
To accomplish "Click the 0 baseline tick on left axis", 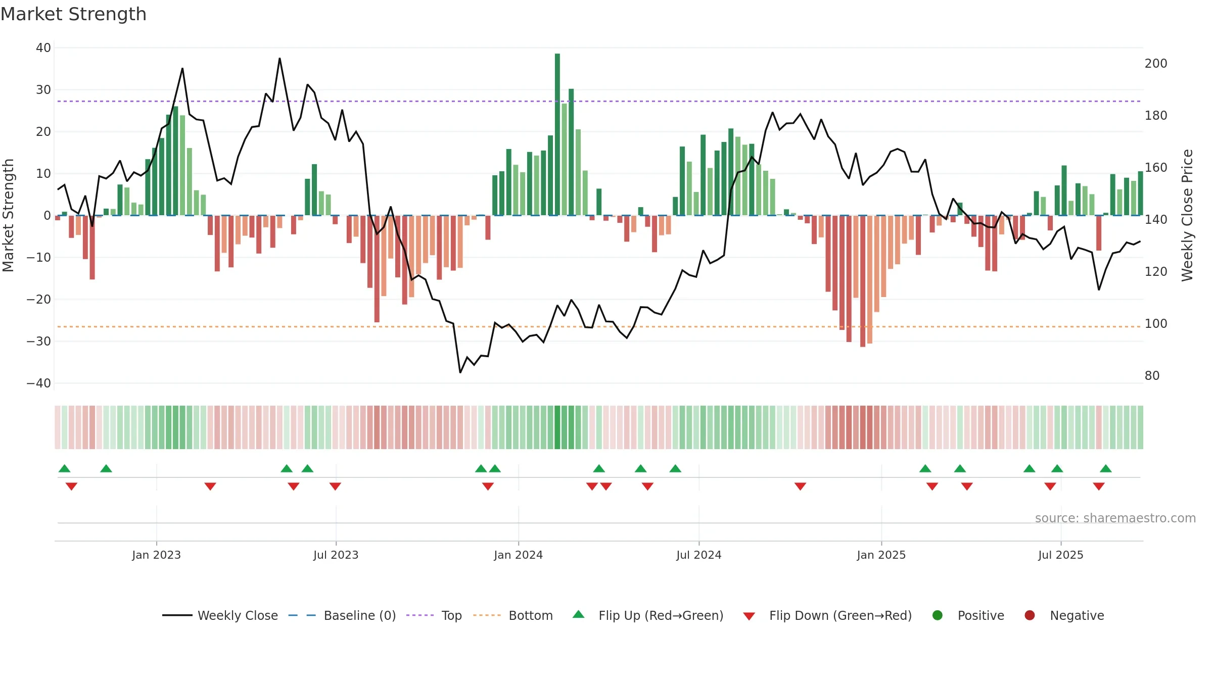I will (47, 216).
